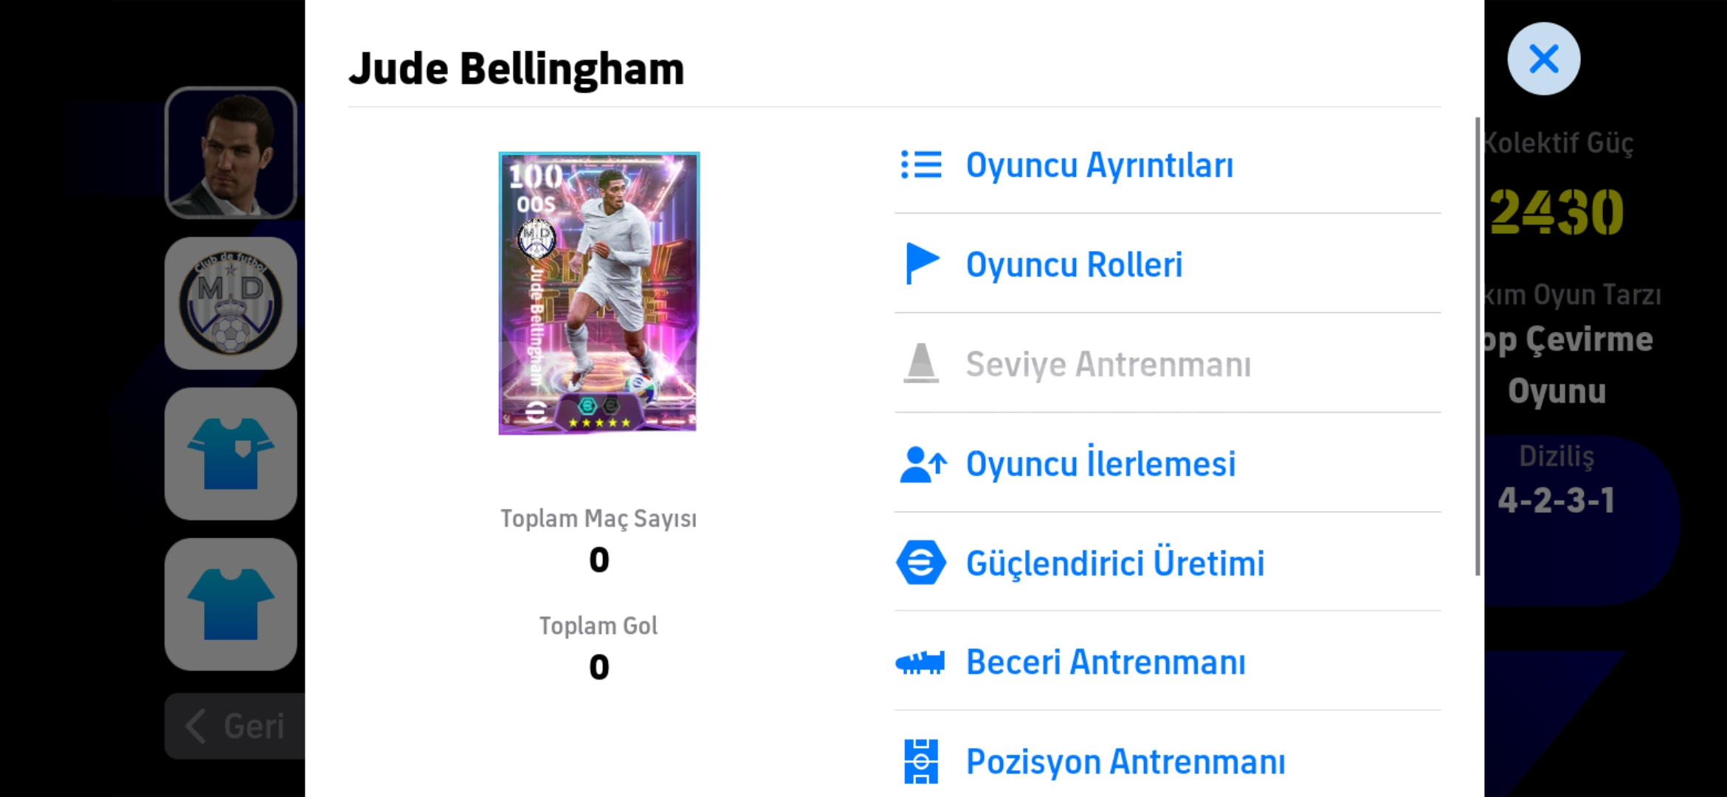Image resolution: width=1727 pixels, height=797 pixels.
Task: Select the pitch icon for Pozisyon Antrenmanı
Action: (921, 761)
